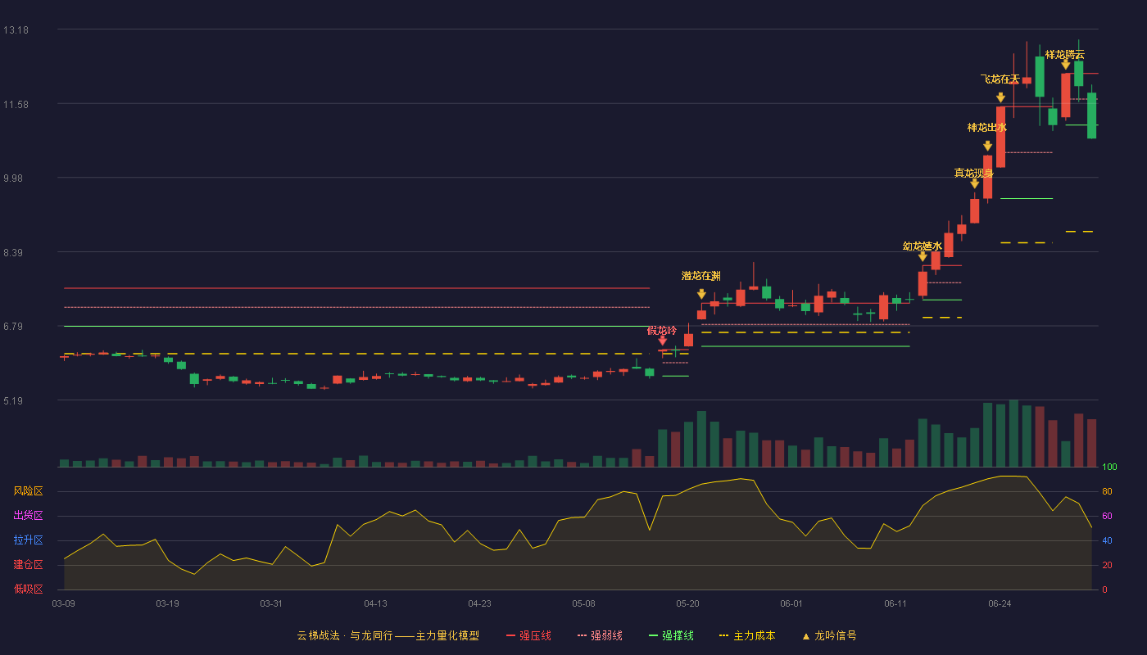Click the 神龙出水 arrow signal marker
1147x655 pixels.
[988, 146]
